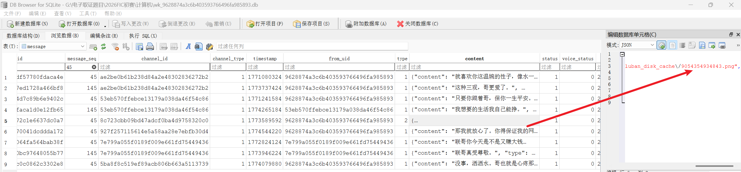
Task: Click Open Project (打开项目) button
Action: tap(265, 24)
